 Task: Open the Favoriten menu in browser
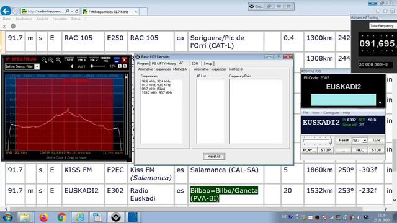click(x=60, y=19)
